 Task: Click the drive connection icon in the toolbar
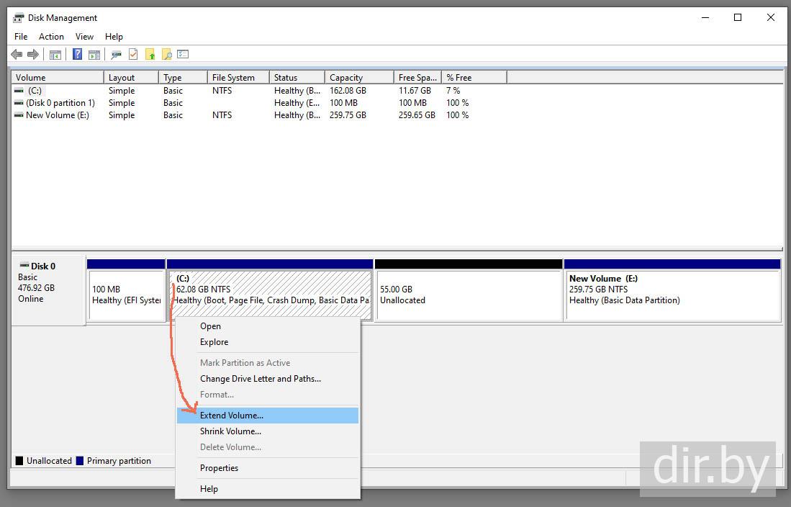coord(116,55)
